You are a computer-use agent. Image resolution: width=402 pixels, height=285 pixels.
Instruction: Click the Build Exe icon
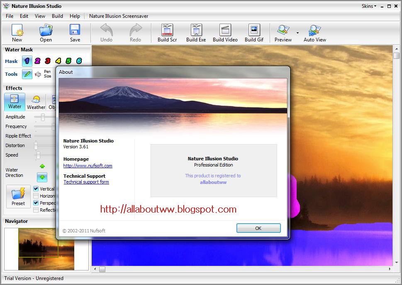196,30
